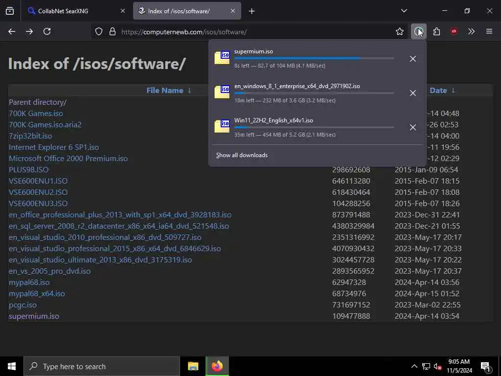Open the mypal68_x64.iso link
501x376 pixels.
(37, 294)
